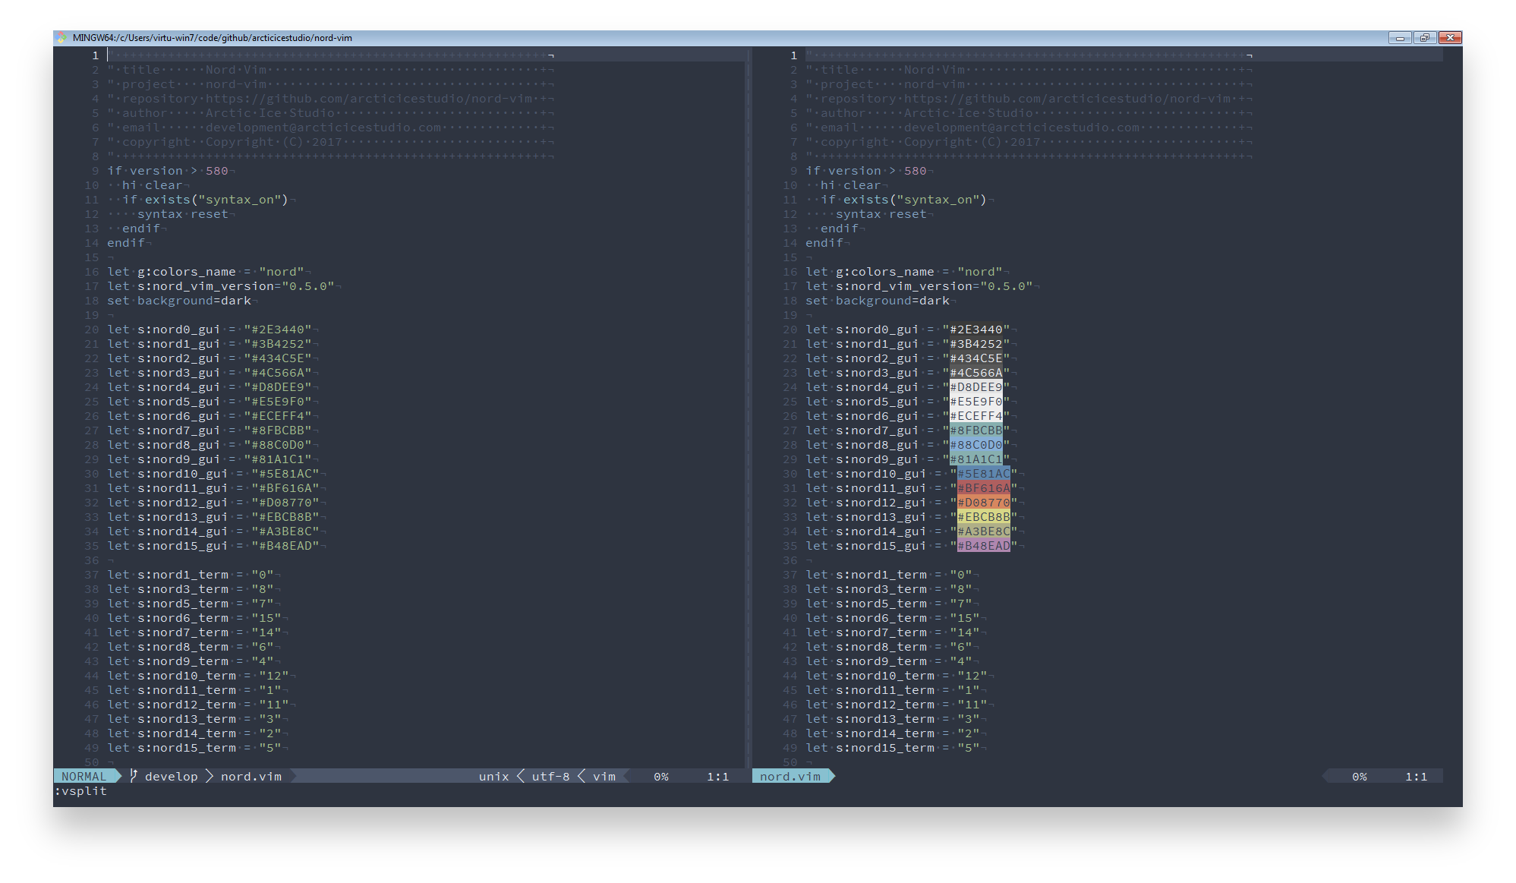Click the highlighted #81A1C1 color value
1516x883 pixels.
[976, 459]
